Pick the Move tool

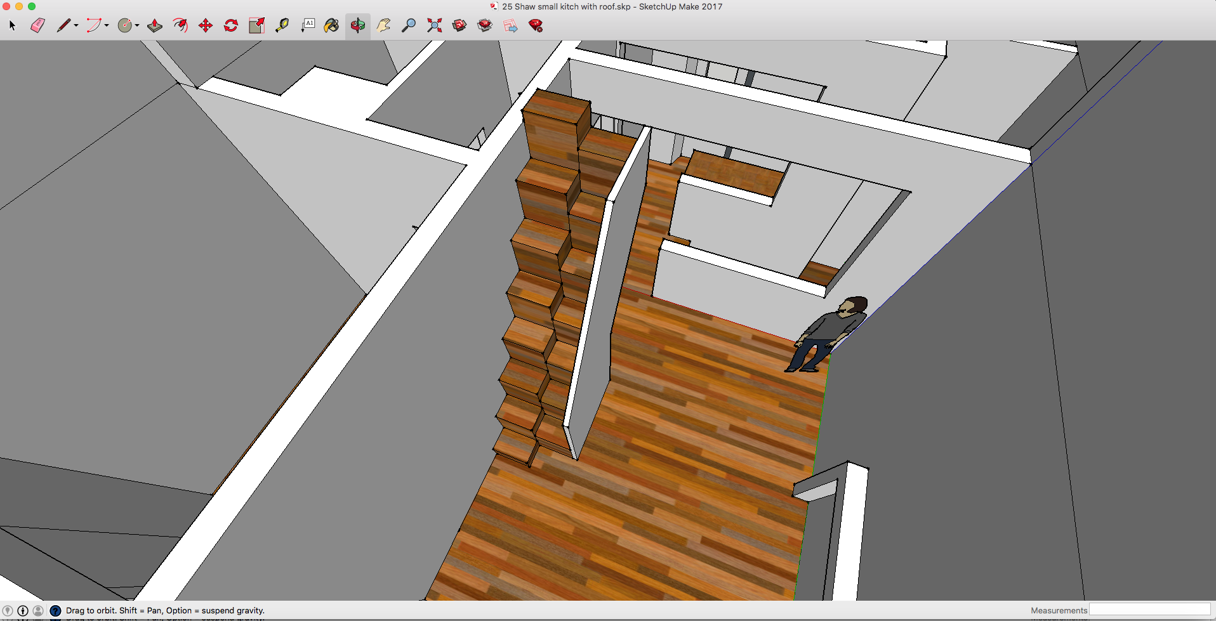(x=206, y=25)
